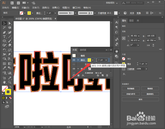Collapse the fill row chevron in Appearance panel

[78, 69]
